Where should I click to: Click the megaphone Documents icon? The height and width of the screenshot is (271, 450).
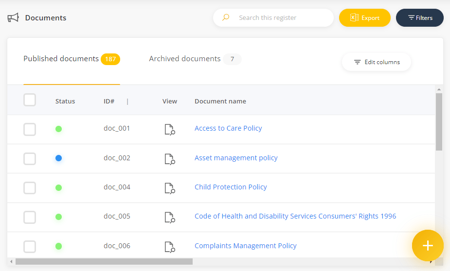(x=13, y=18)
